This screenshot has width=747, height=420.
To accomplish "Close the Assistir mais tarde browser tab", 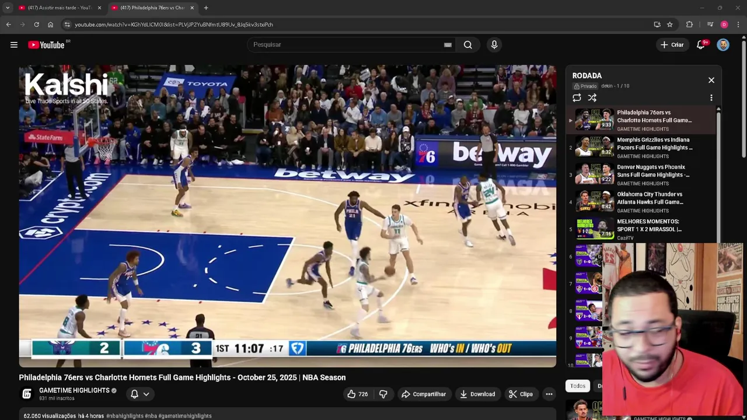I will coord(99,8).
